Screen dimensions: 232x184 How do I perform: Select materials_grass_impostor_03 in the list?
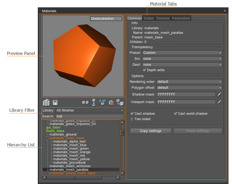72,124
